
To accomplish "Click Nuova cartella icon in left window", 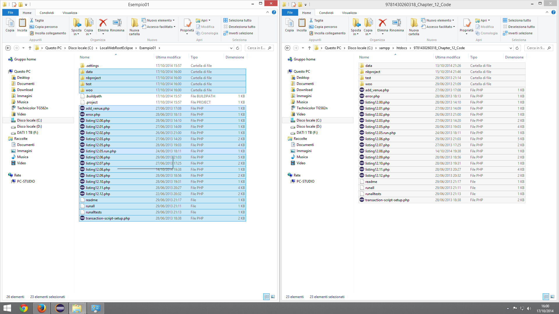I will [134, 23].
